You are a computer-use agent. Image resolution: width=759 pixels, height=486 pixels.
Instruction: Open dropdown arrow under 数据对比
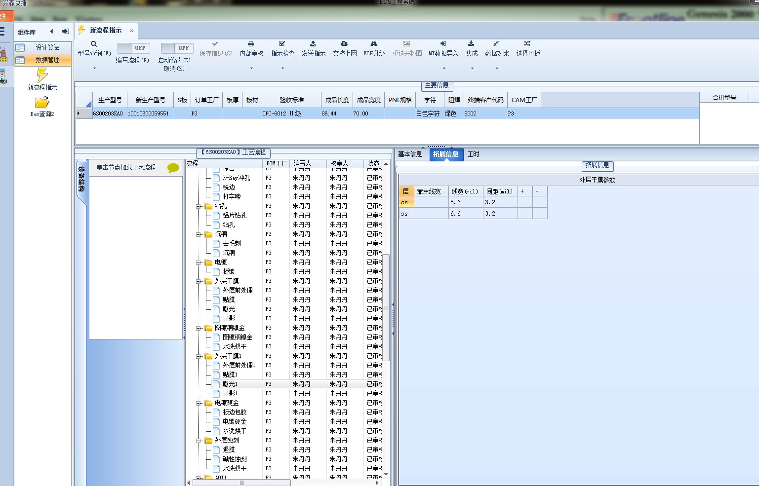click(x=497, y=69)
